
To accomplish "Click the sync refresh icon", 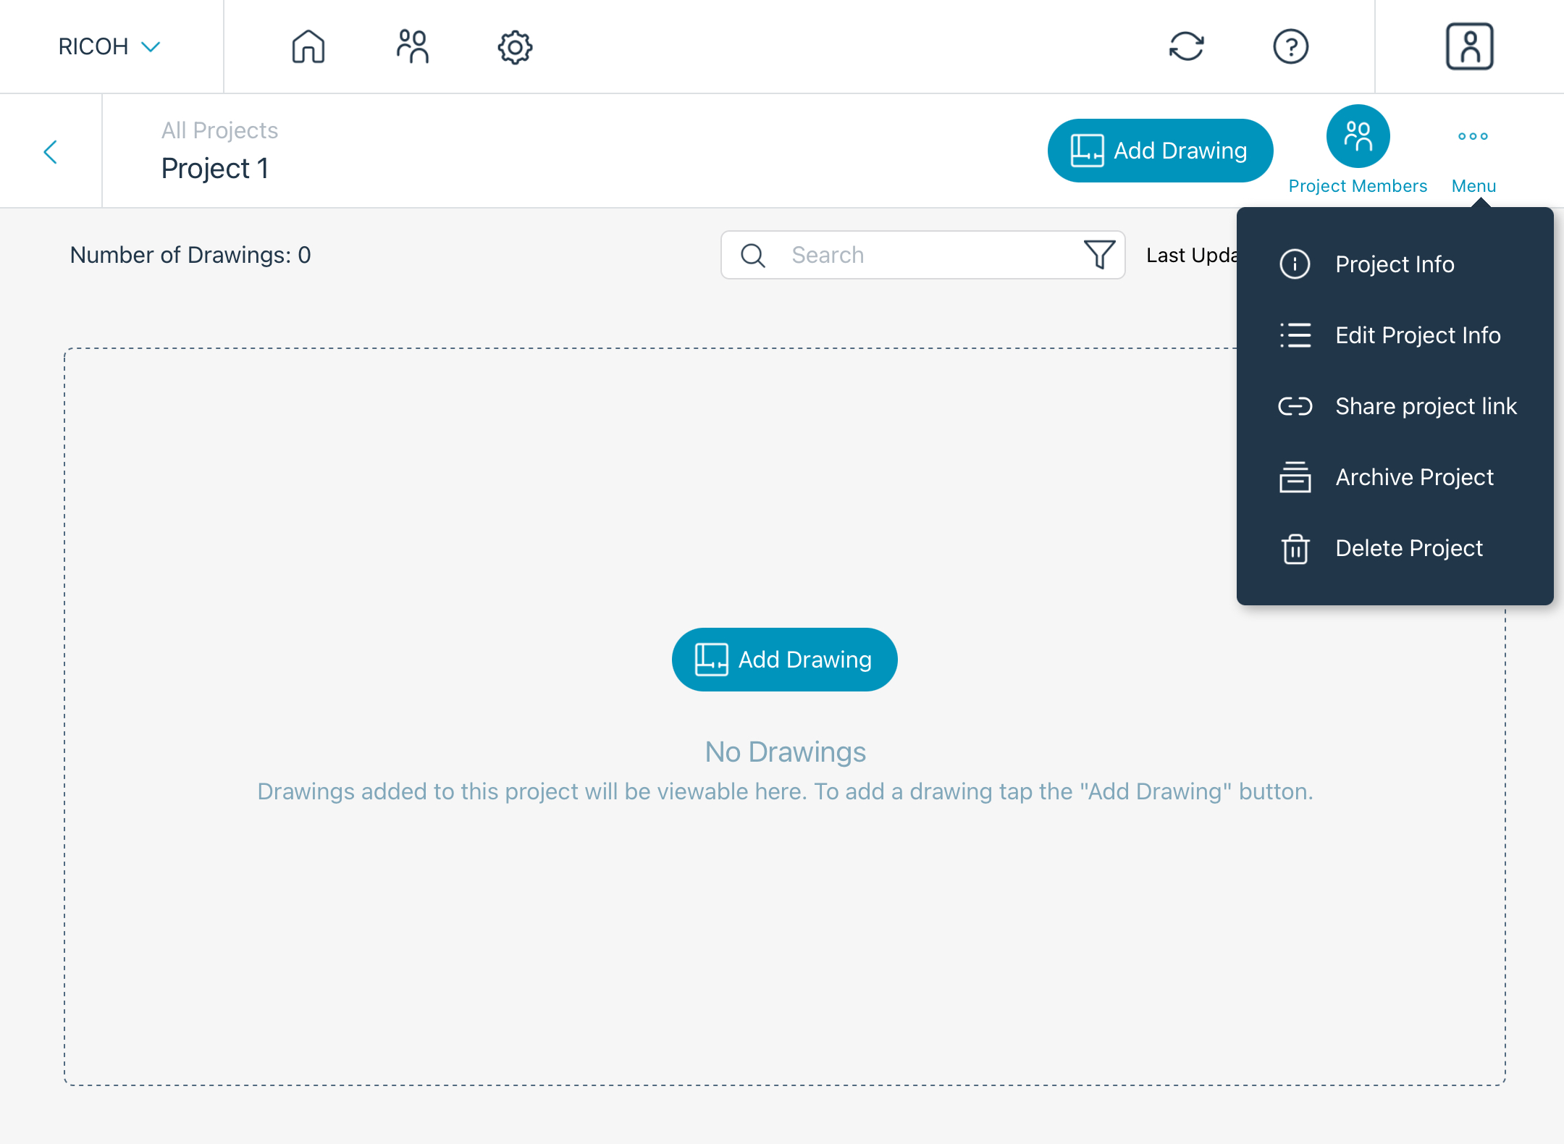I will (x=1186, y=47).
